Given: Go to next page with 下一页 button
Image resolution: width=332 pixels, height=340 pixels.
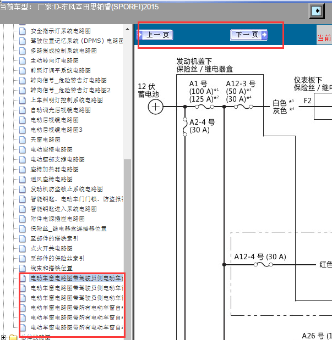Looking at the screenshot, I should (249, 35).
